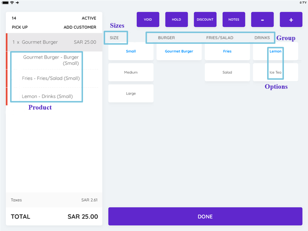
Task: Click the Wi-Fi status icon
Action: coord(12,3)
